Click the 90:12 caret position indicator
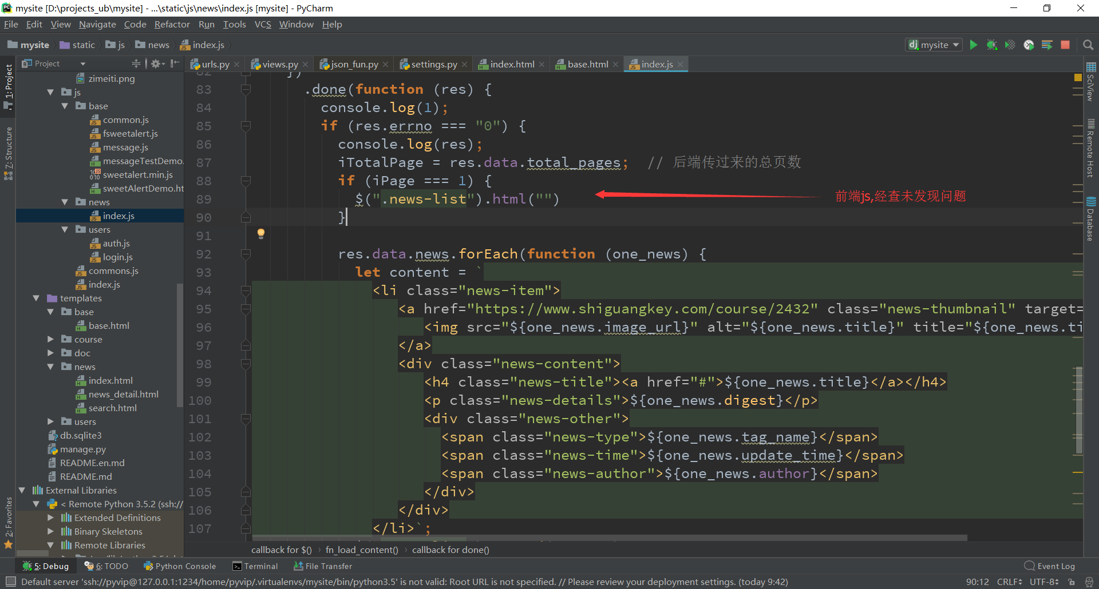The height and width of the screenshot is (589, 1099). coord(977,582)
